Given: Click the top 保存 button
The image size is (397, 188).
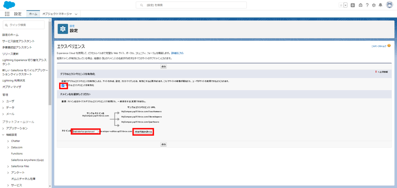Looking at the screenshot, I should (163, 67).
